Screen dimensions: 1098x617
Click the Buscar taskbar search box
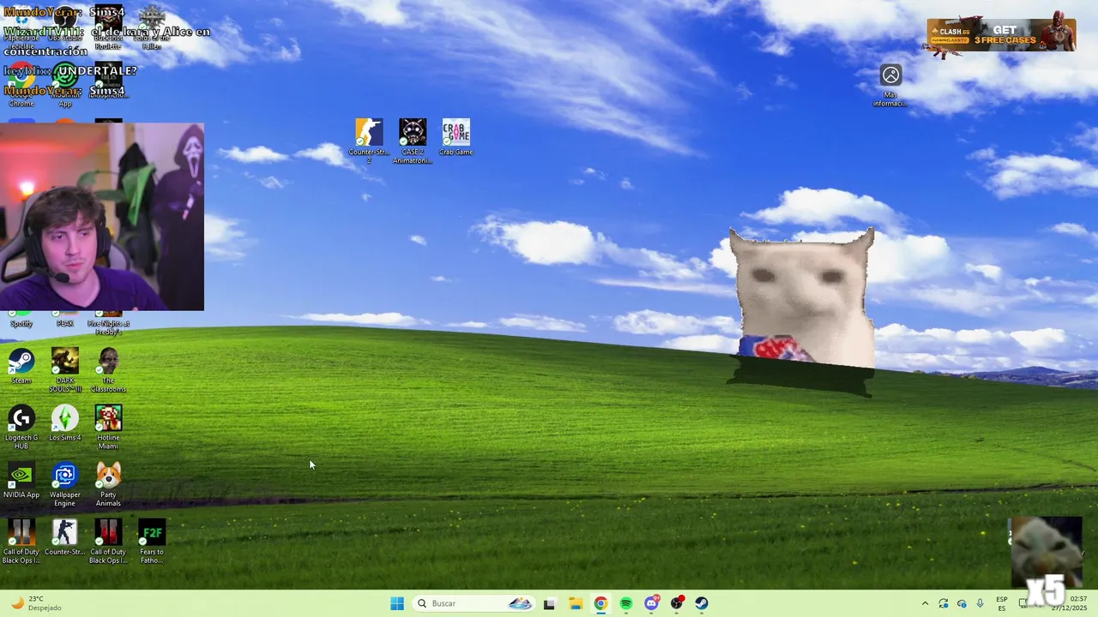[x=473, y=603]
